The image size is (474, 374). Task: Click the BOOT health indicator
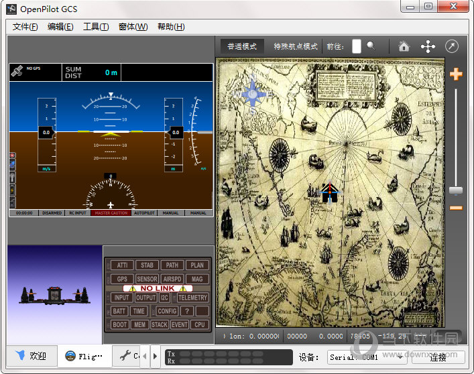pos(120,325)
